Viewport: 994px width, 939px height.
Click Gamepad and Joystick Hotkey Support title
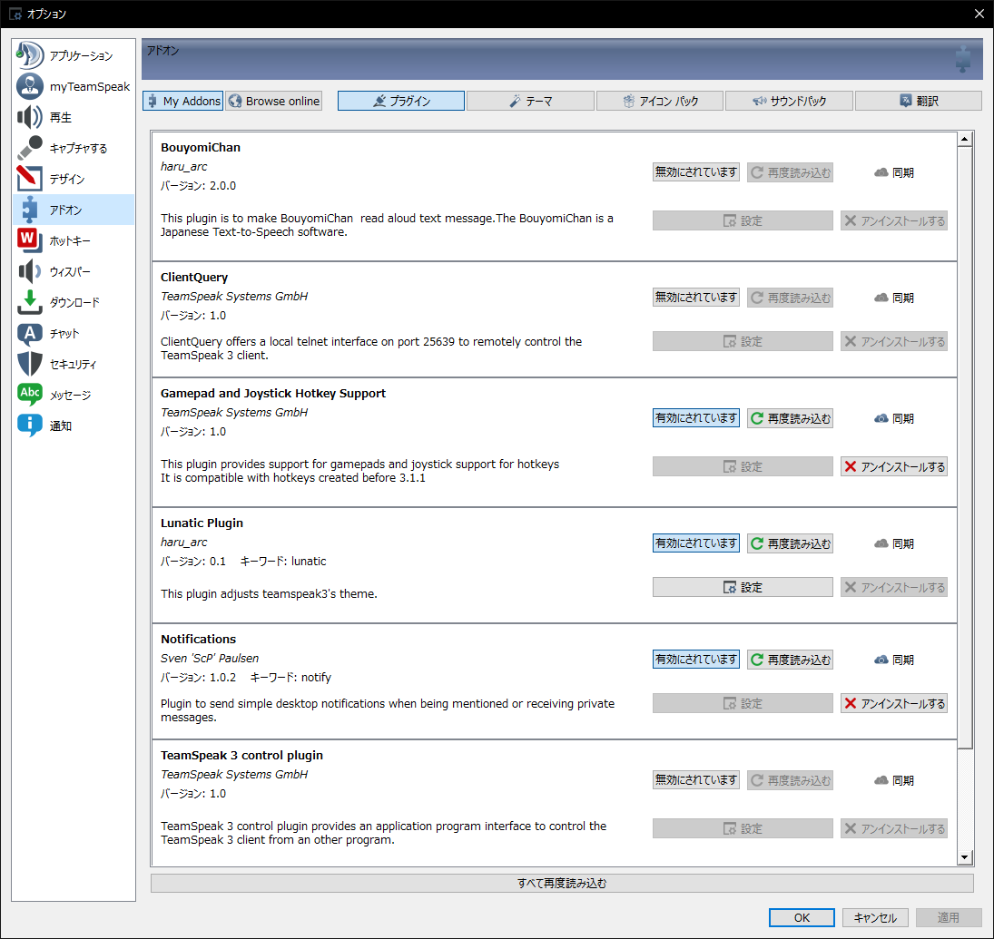273,394
